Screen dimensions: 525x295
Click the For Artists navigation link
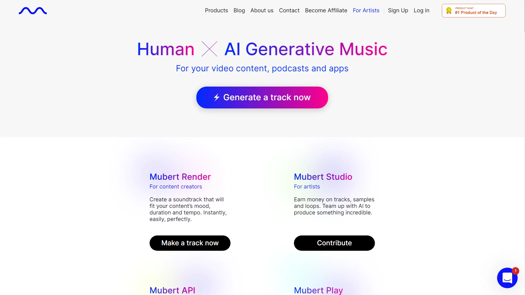(x=366, y=10)
